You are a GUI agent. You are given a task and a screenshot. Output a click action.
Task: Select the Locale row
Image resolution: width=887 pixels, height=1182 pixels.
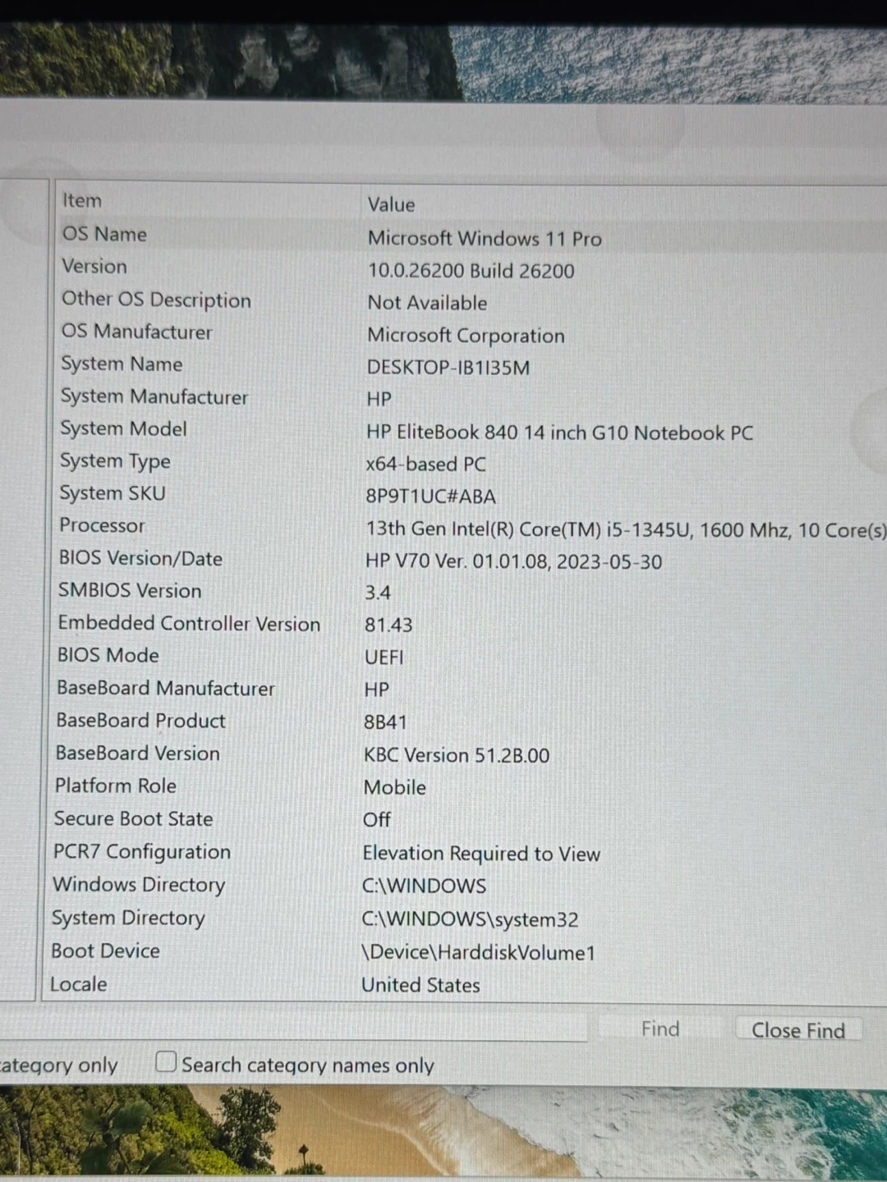pos(79,984)
